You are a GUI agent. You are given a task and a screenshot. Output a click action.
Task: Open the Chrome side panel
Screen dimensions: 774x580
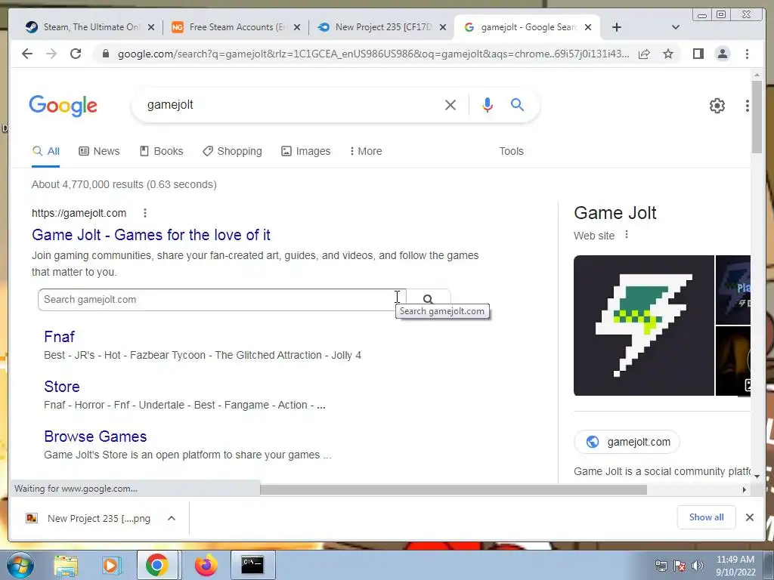pos(698,54)
